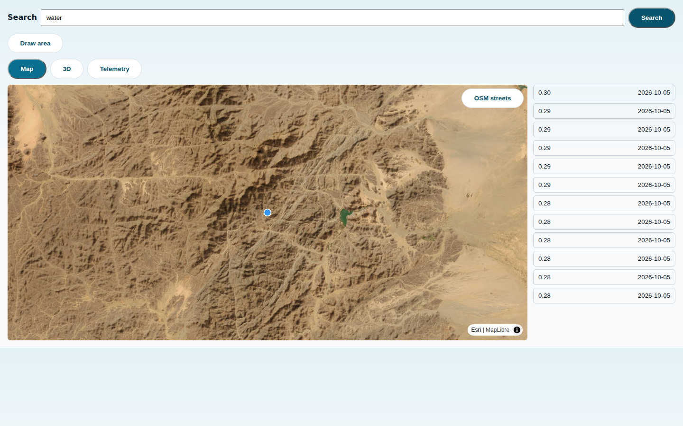
Task: Focus the search field containing "water"
Action: (x=332, y=18)
